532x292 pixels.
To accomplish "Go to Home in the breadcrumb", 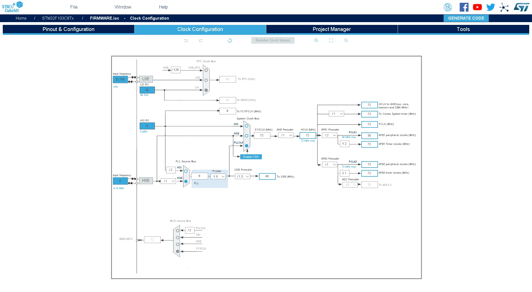I will click(21, 18).
